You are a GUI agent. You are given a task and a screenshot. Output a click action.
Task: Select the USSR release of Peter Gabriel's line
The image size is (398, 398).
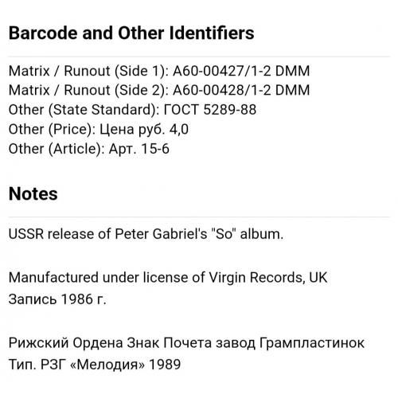146,234
